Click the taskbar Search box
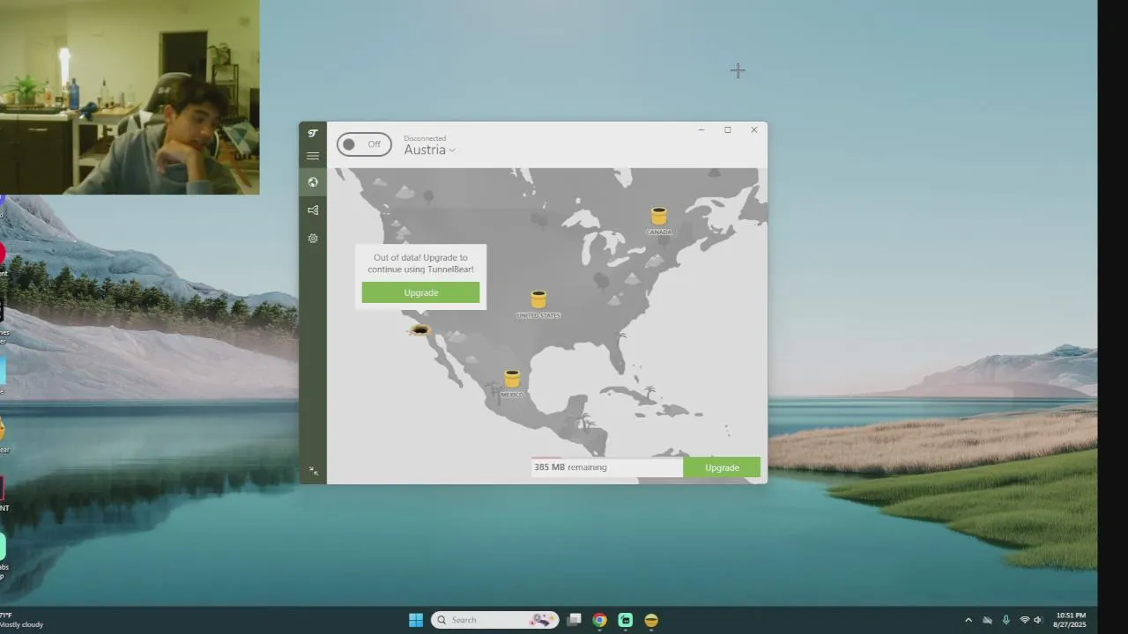The height and width of the screenshot is (634, 1128). point(494,620)
